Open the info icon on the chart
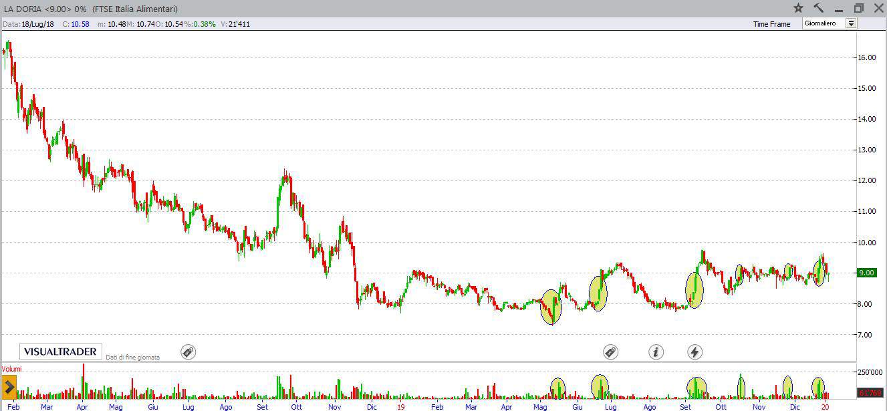887x411 pixels. 656,352
